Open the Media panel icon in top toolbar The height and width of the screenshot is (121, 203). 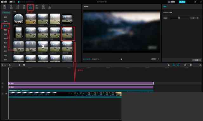(5, 7)
